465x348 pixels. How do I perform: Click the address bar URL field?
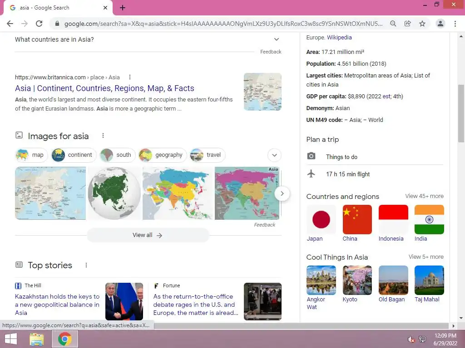coord(223,24)
